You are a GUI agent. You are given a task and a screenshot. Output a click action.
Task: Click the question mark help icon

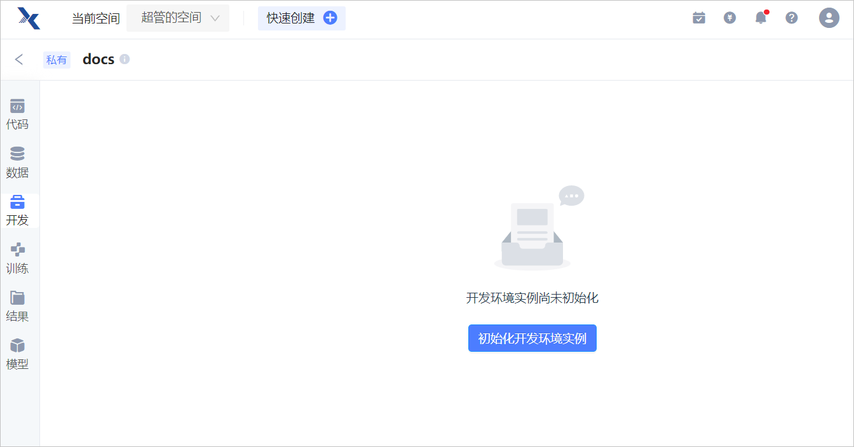tap(792, 18)
